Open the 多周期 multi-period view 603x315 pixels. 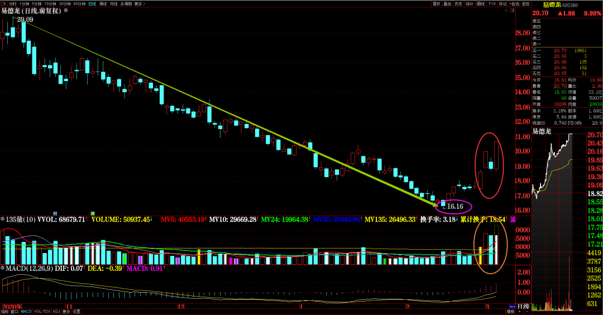(126, 3)
